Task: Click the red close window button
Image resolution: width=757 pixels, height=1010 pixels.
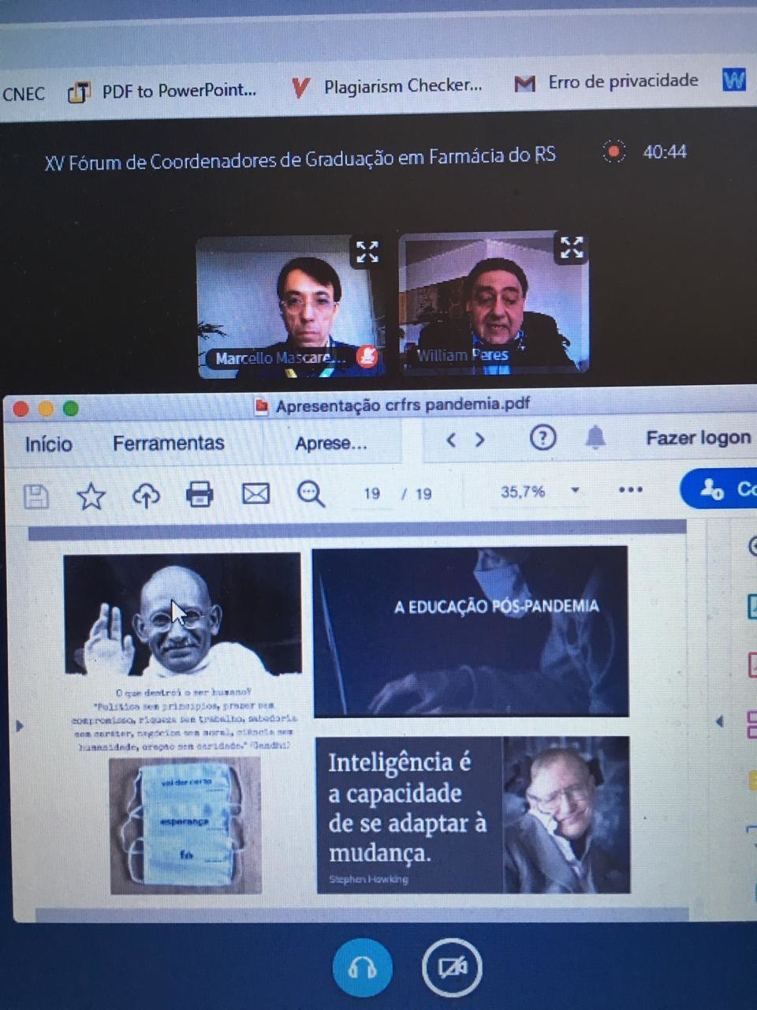Action: pyautogui.click(x=21, y=408)
